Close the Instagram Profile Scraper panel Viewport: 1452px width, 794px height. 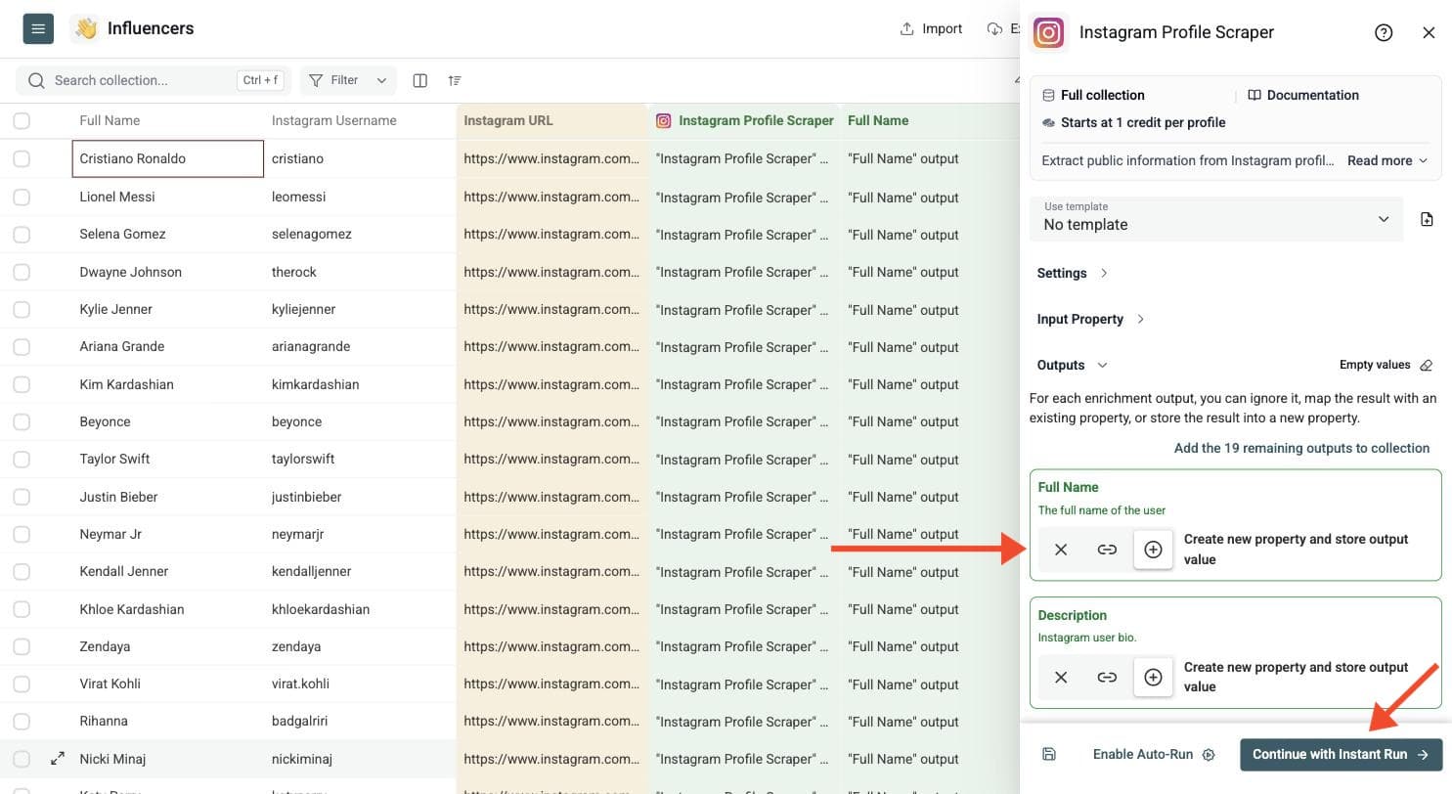[1429, 32]
